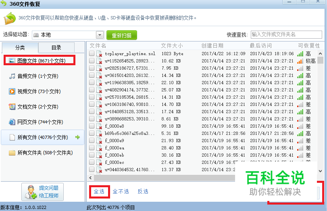Select the 视频文件 play icon
This screenshot has width=327, height=211.
[12, 91]
